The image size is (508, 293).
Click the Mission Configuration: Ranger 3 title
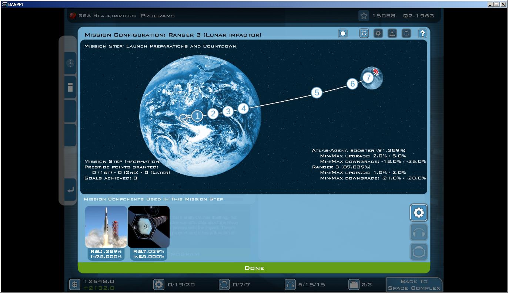tap(173, 35)
